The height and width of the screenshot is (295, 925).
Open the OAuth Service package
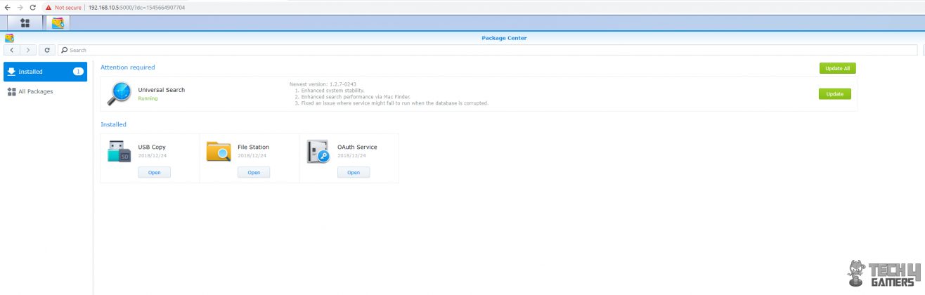[x=354, y=172]
